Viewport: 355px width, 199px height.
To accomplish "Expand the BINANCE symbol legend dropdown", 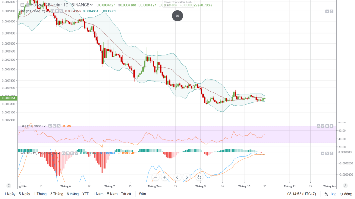I will pyautogui.click(x=91, y=5).
